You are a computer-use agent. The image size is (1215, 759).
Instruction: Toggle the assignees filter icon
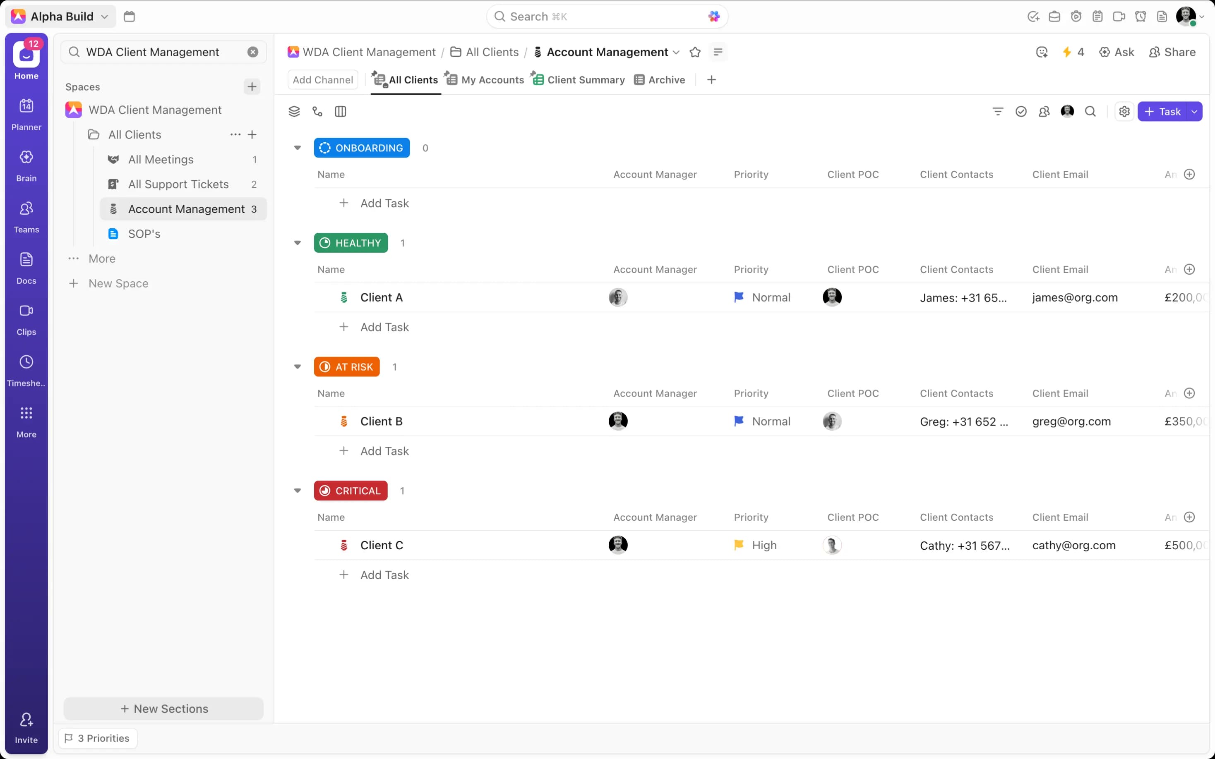pos(1044,111)
